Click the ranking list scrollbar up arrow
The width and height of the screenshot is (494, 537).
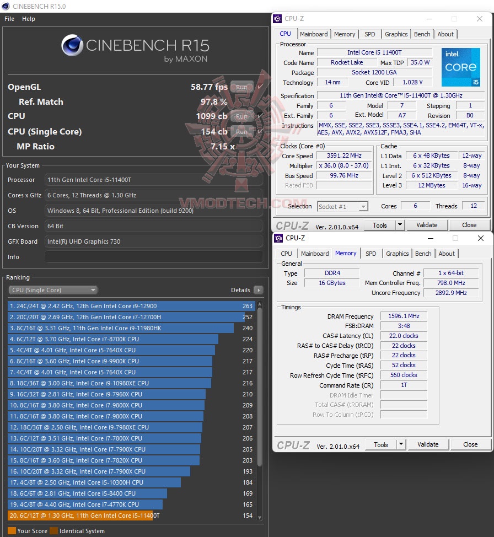pos(260,304)
